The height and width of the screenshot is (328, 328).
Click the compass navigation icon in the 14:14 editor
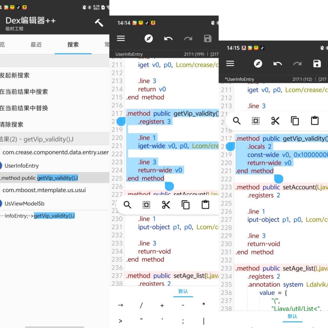point(149,39)
